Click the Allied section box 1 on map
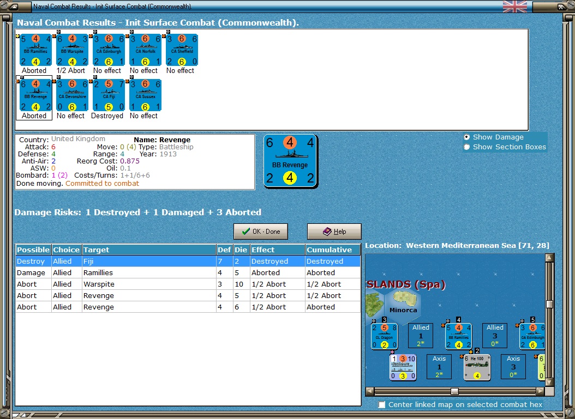The image size is (575, 419). click(421, 336)
